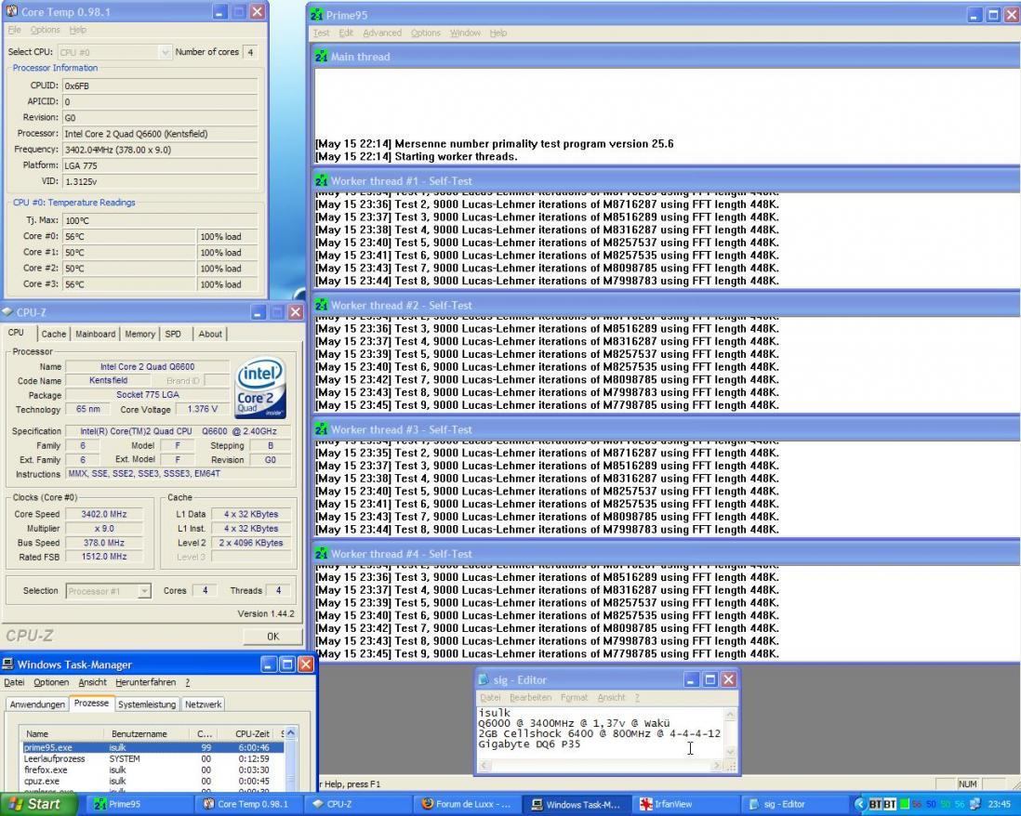
Task: Open the IrfanView taskbar button
Action: pos(685,804)
